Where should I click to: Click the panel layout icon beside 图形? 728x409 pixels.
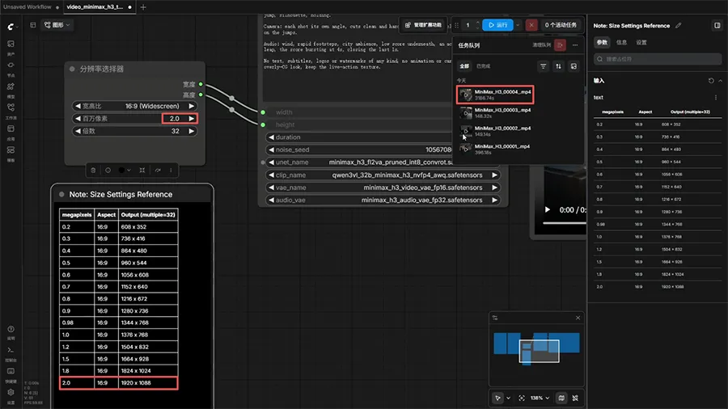32,25
